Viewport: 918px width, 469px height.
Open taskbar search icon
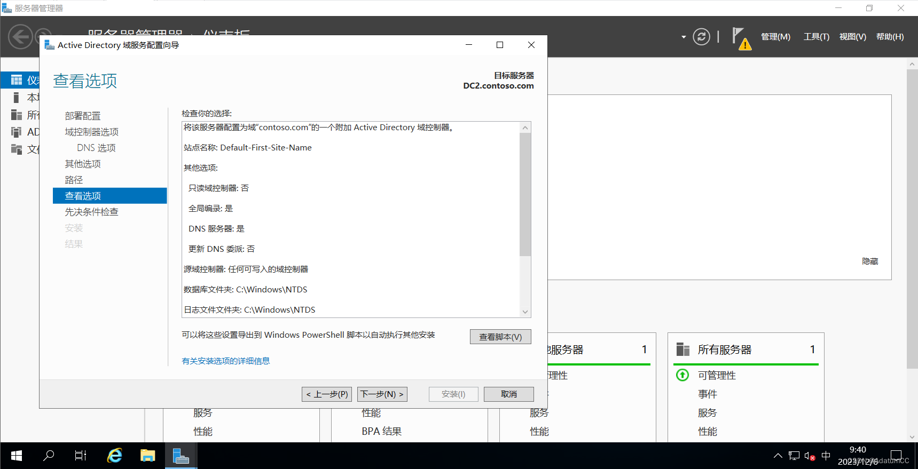click(49, 456)
